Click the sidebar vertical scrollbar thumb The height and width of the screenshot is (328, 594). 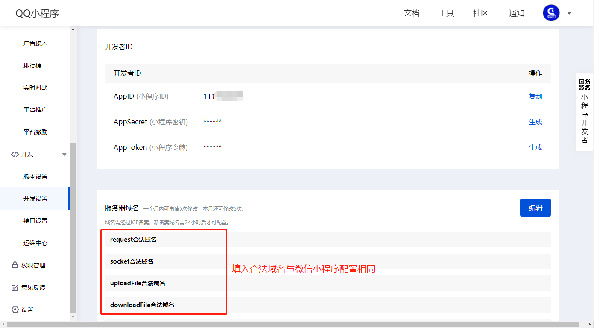point(73,228)
